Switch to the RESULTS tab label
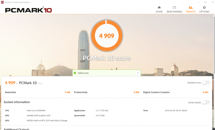Screen dimensions: 215x130 (191, 12)
